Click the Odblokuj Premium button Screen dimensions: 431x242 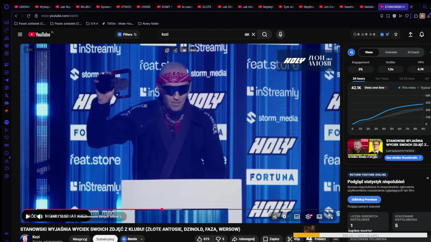click(364, 199)
